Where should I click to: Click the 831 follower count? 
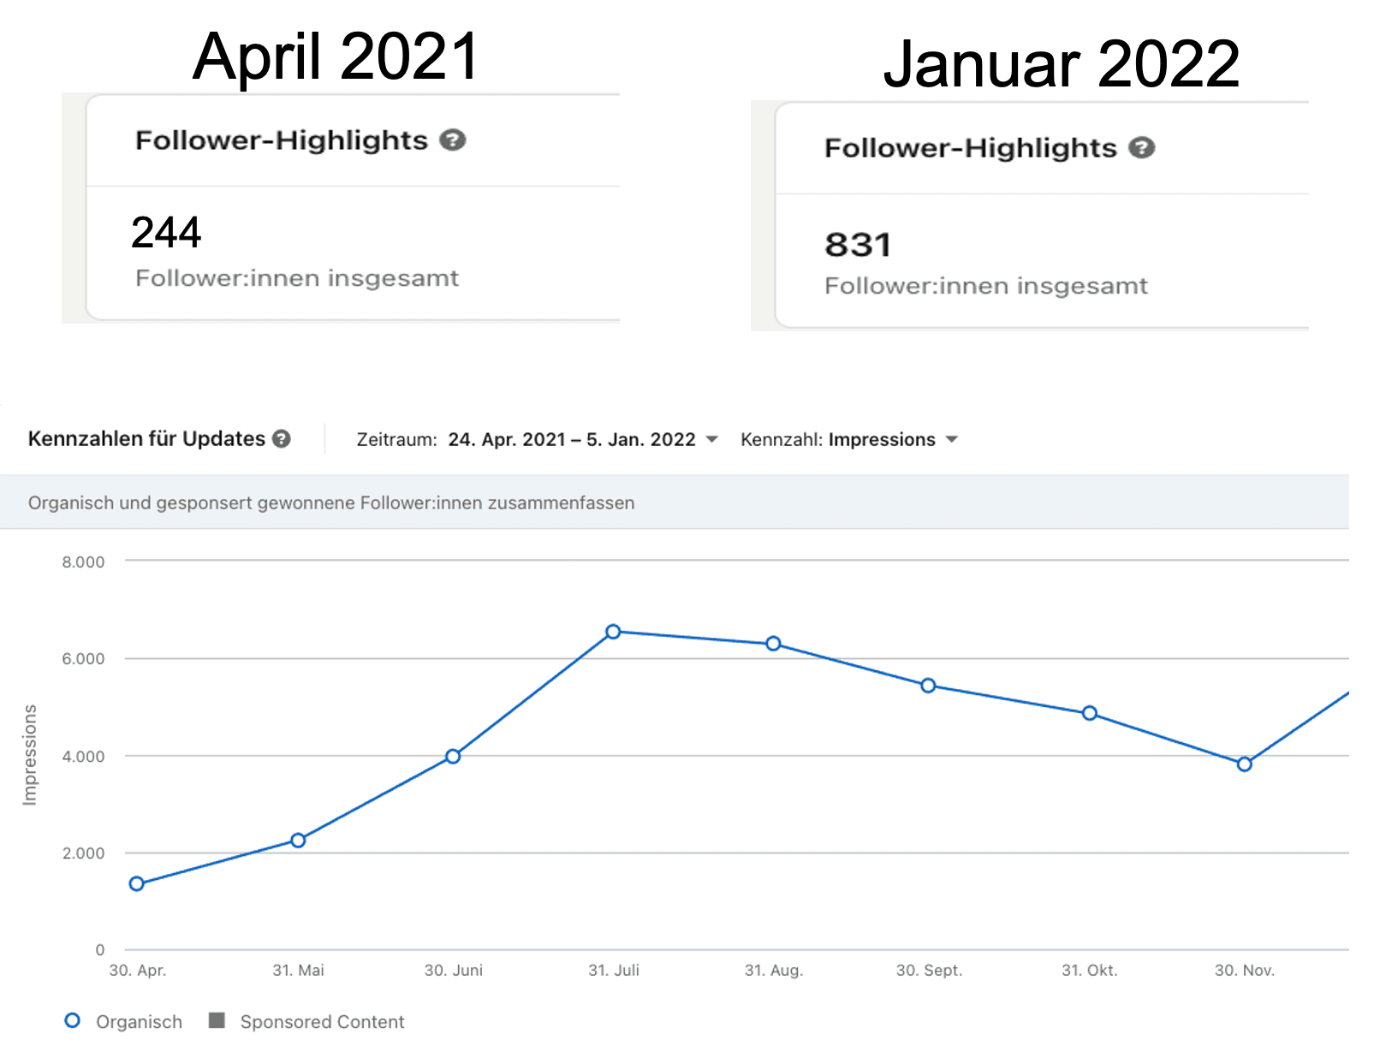click(858, 245)
